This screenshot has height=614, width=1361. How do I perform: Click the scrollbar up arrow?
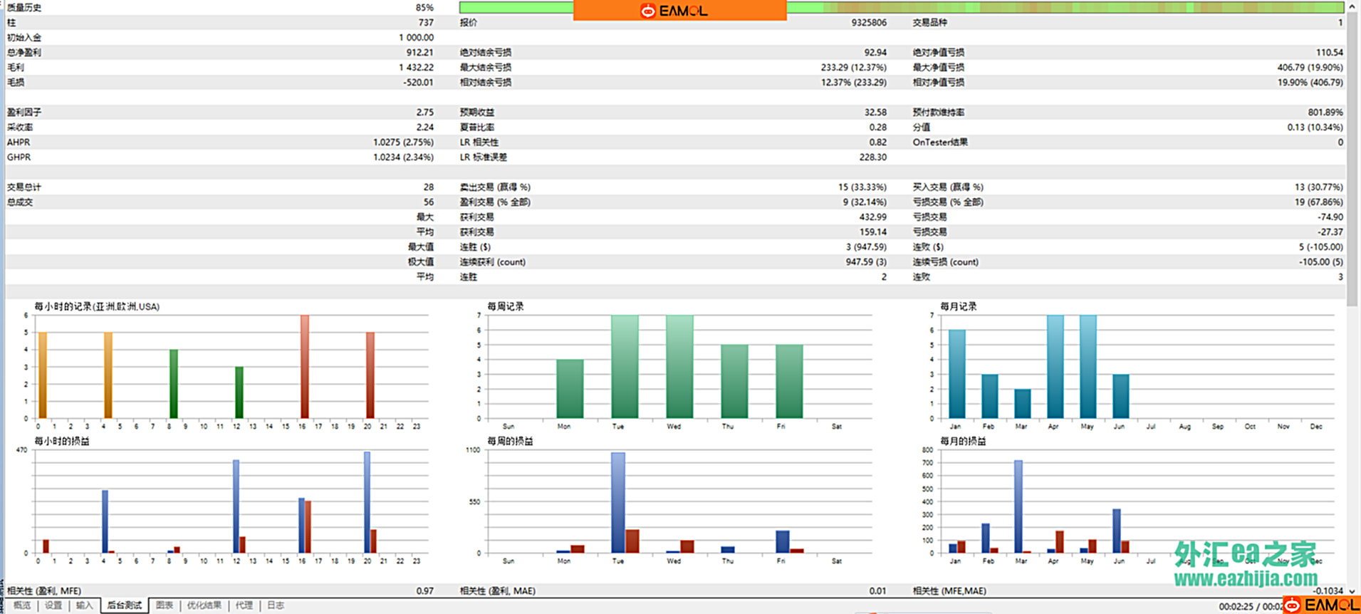click(1352, 6)
